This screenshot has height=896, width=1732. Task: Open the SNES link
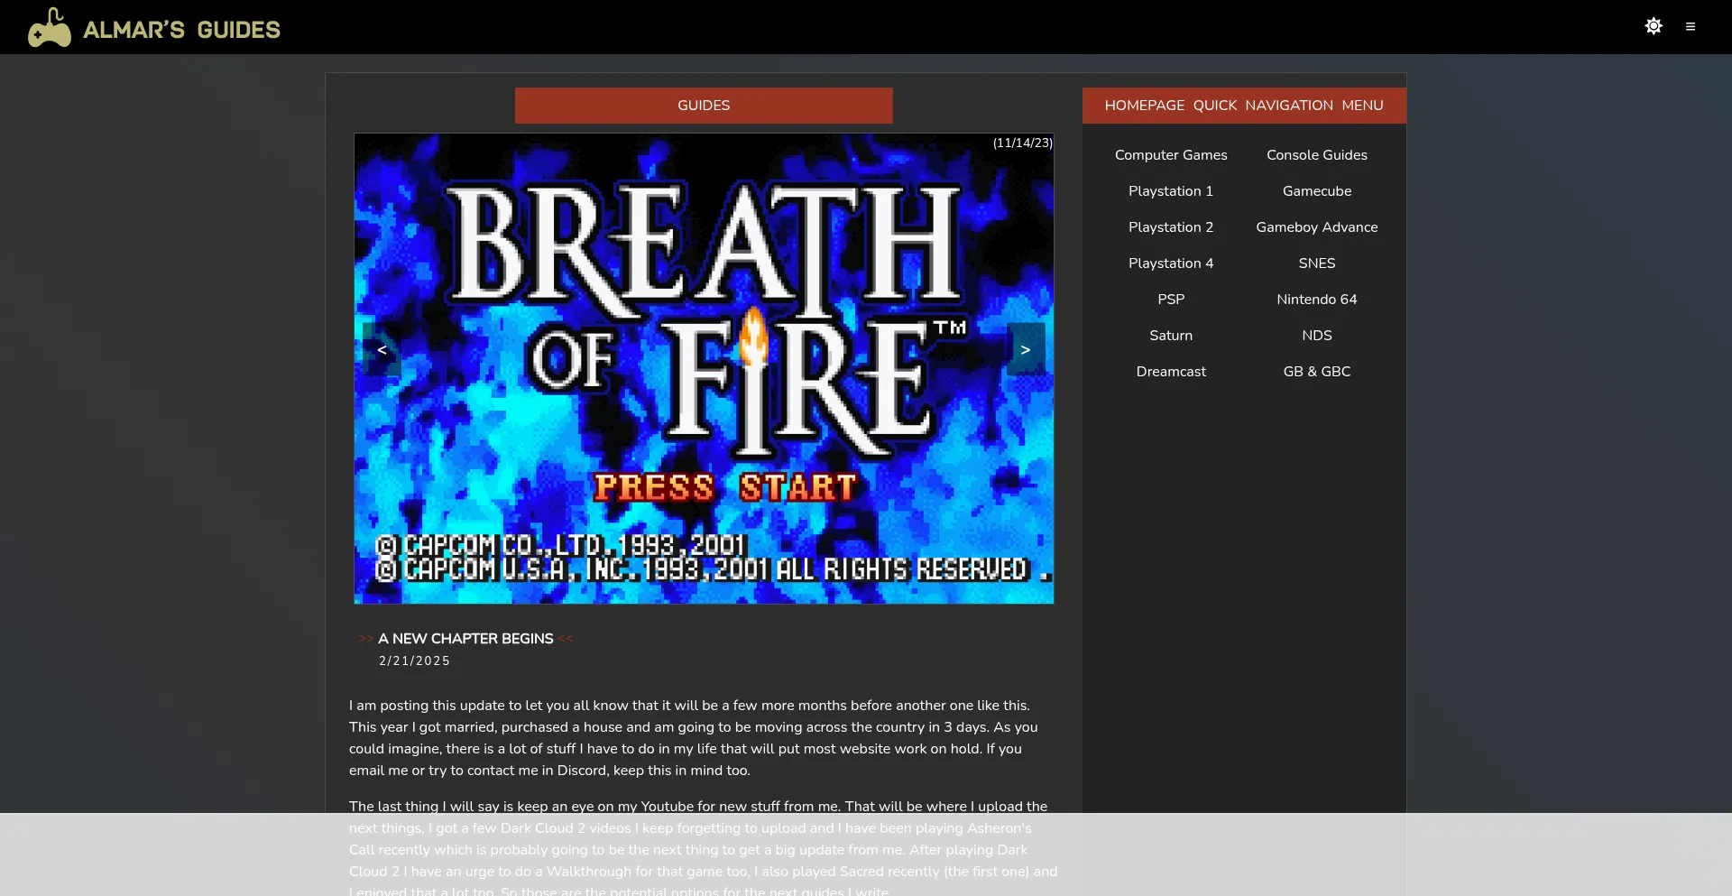1317,263
